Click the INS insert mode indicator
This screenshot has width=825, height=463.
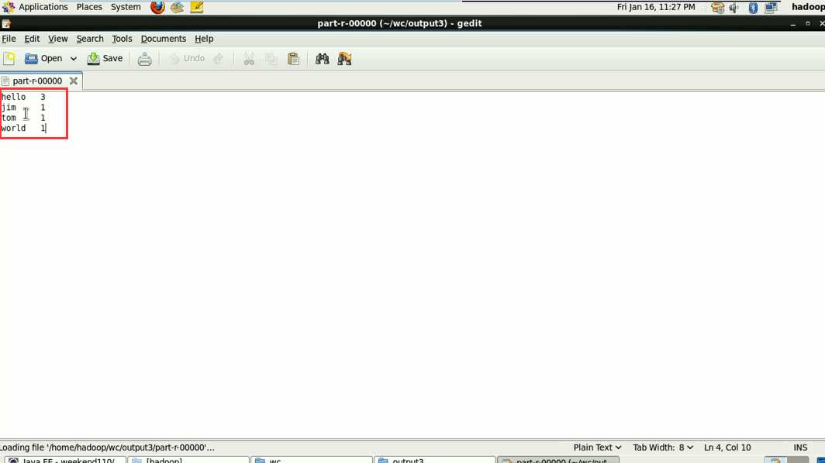coord(800,448)
